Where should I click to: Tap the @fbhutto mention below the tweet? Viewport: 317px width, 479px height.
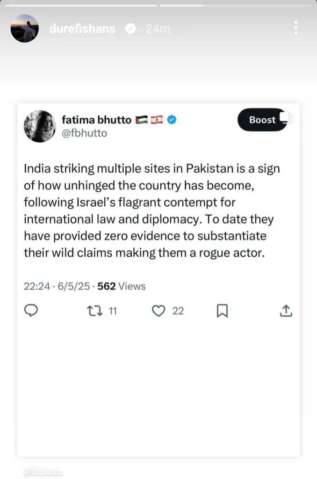click(43, 472)
